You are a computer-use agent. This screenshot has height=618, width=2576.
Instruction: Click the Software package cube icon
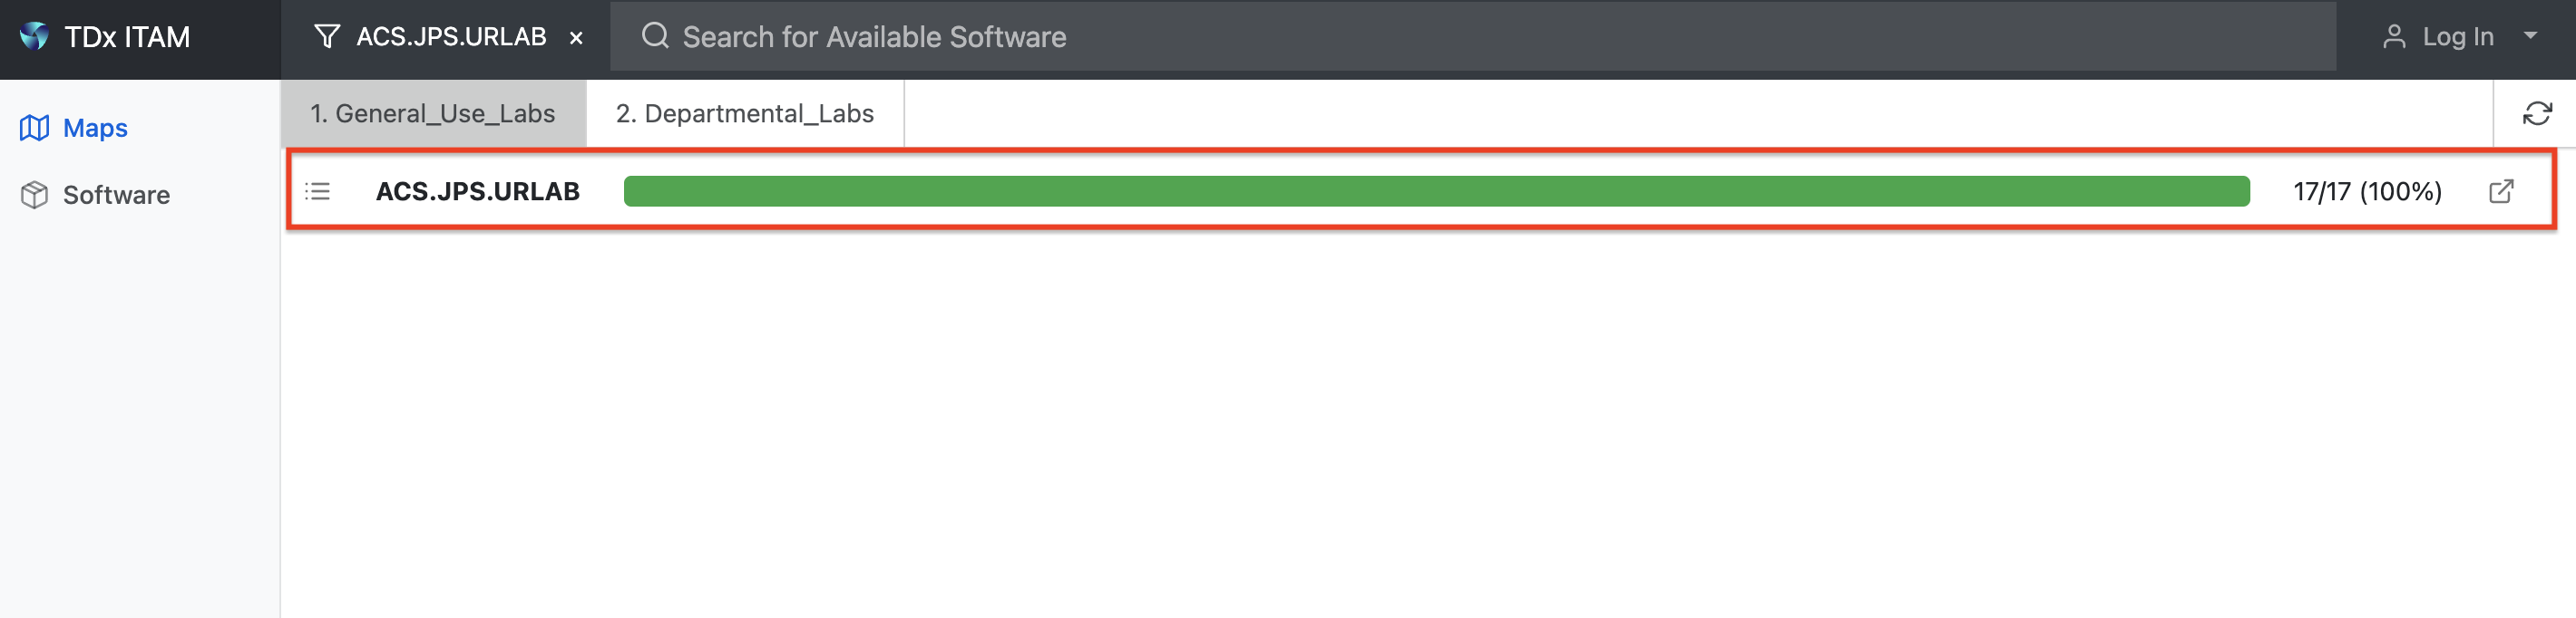pyautogui.click(x=34, y=195)
